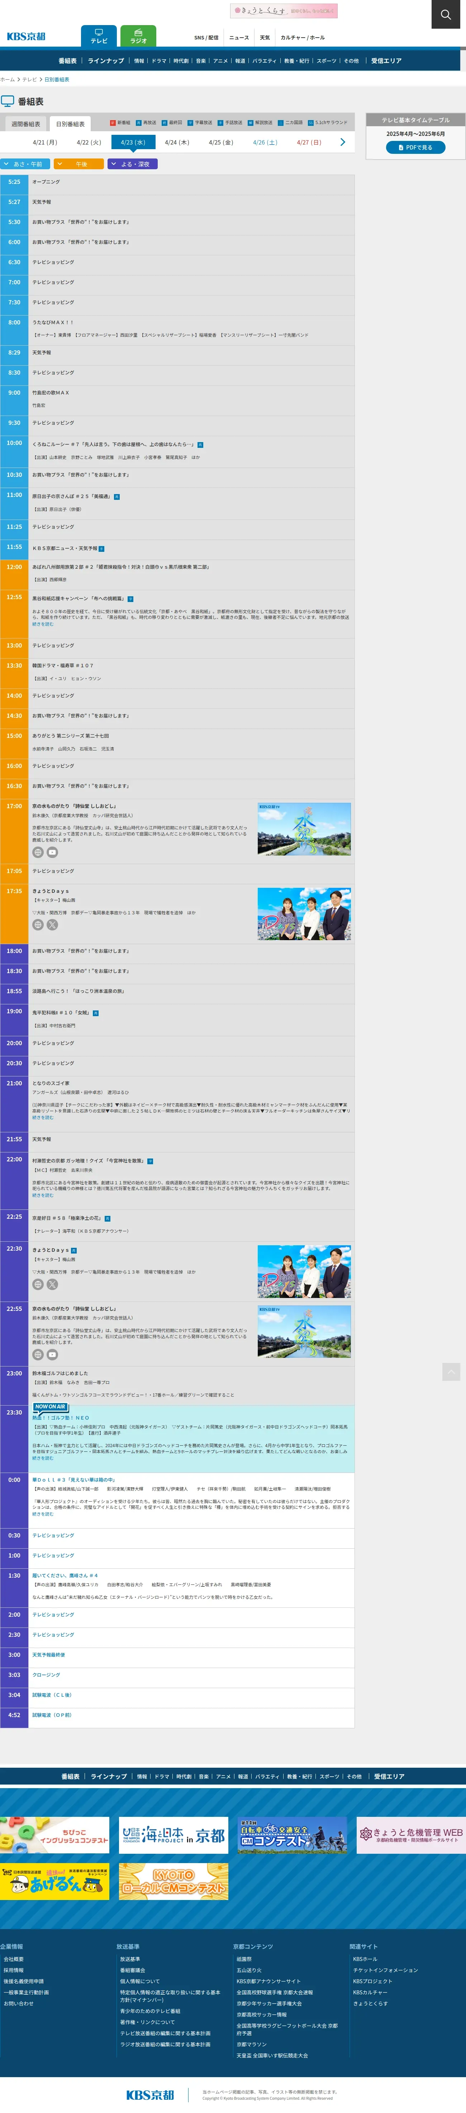Open the きょうとくらす banner at the page top
The height and width of the screenshot is (2113, 466).
coord(284,11)
